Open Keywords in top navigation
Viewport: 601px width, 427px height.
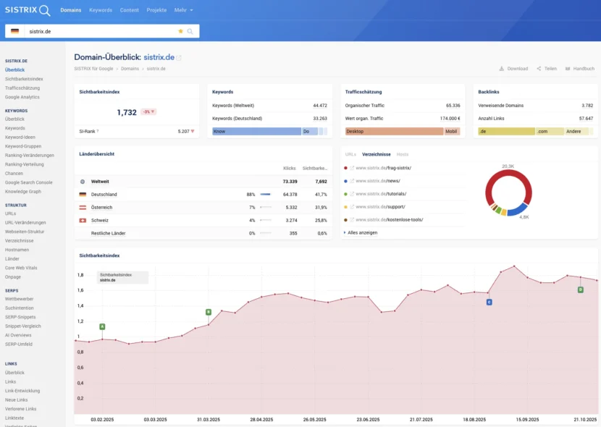pos(101,10)
